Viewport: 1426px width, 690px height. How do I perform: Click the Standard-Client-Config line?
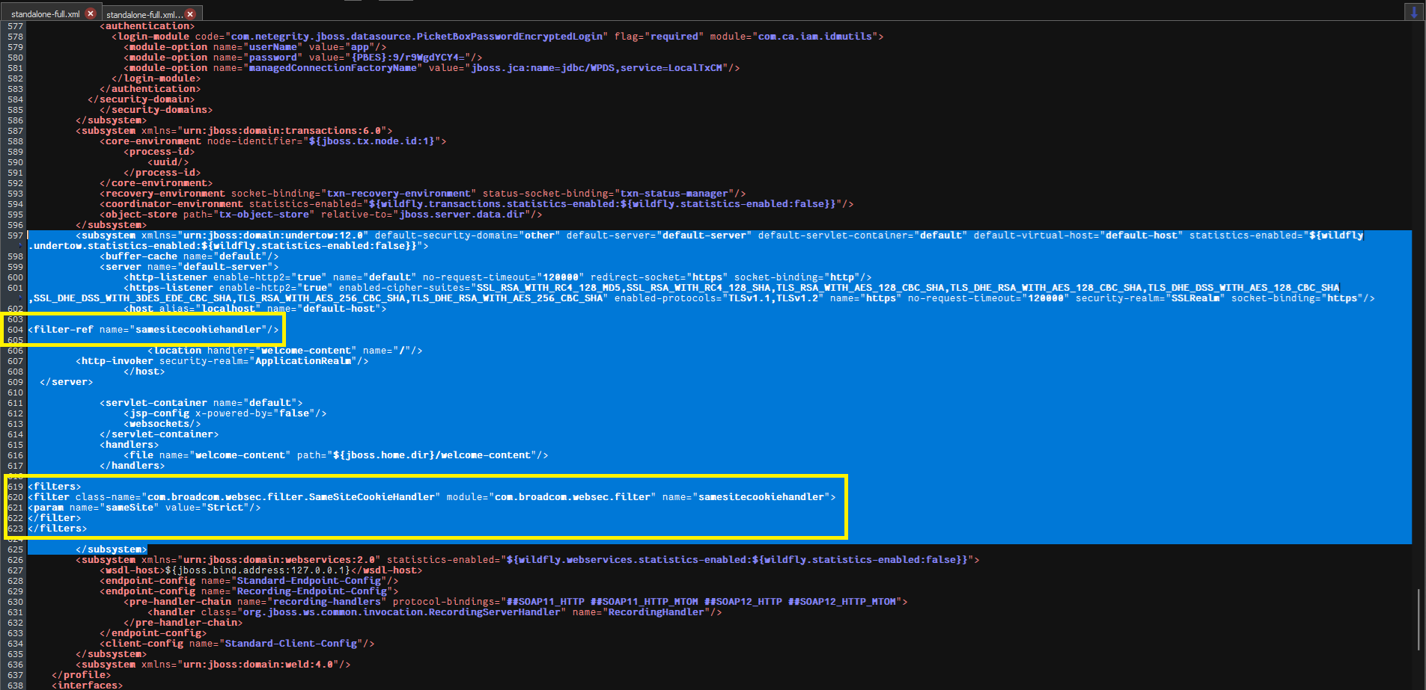click(x=237, y=644)
